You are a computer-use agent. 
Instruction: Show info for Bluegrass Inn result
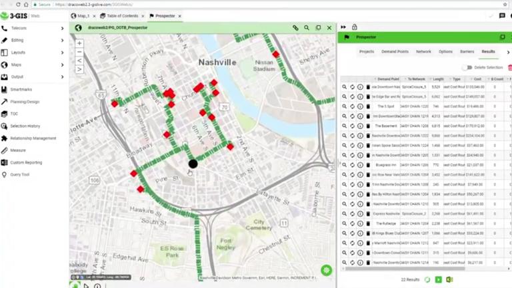[x=360, y=165]
